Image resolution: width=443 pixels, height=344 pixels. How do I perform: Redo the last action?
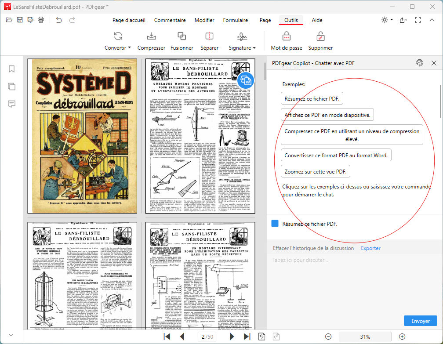(x=72, y=20)
